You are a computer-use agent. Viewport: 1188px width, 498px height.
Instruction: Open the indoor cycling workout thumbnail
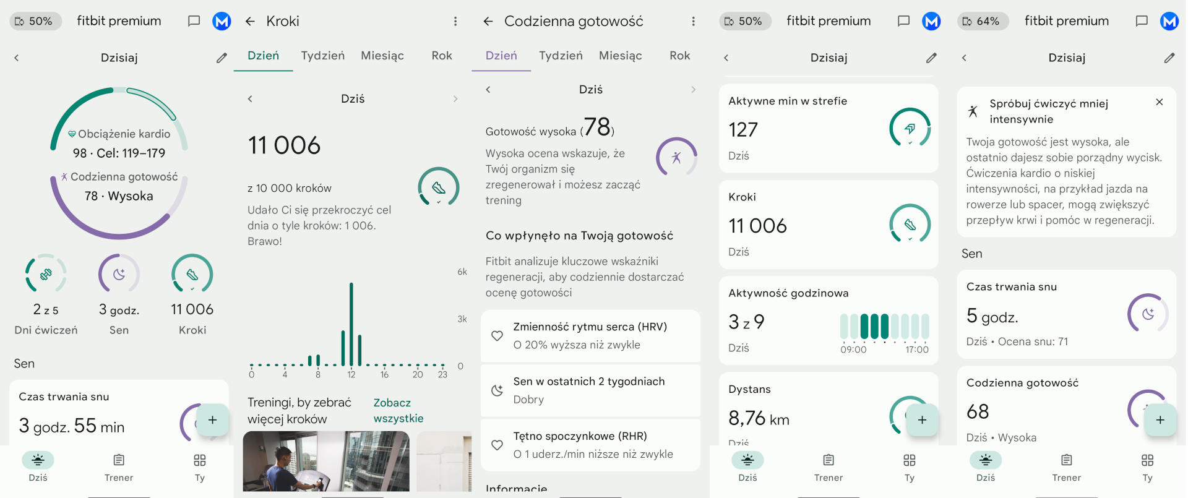326,462
